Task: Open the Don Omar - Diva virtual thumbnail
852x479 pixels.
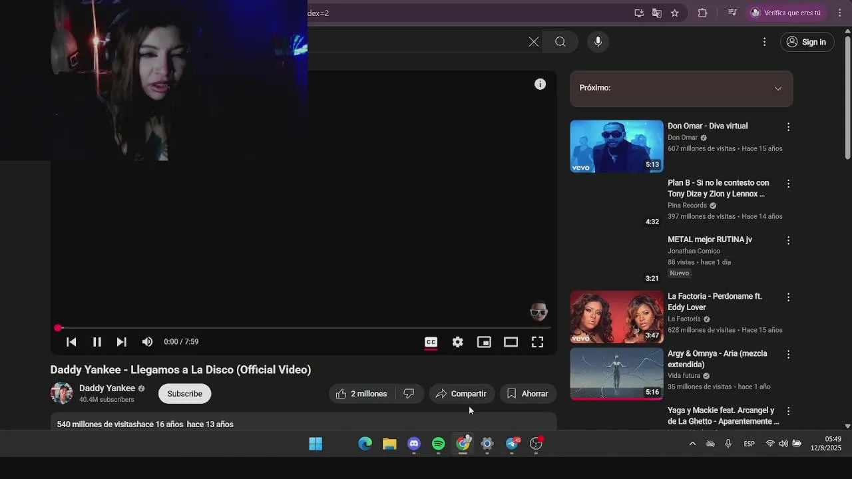Action: tap(616, 146)
